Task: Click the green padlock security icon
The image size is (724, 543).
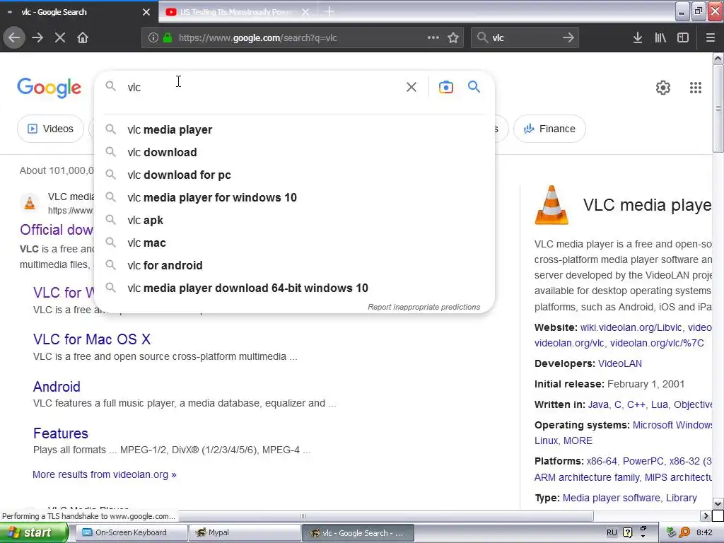Action: 168,38
